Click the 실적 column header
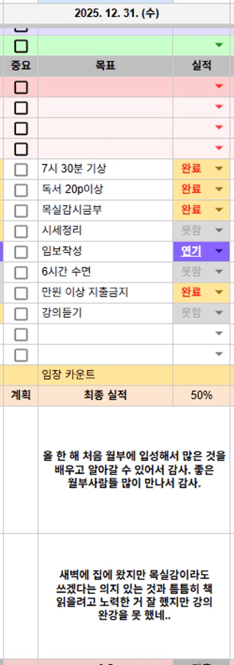 201,66
